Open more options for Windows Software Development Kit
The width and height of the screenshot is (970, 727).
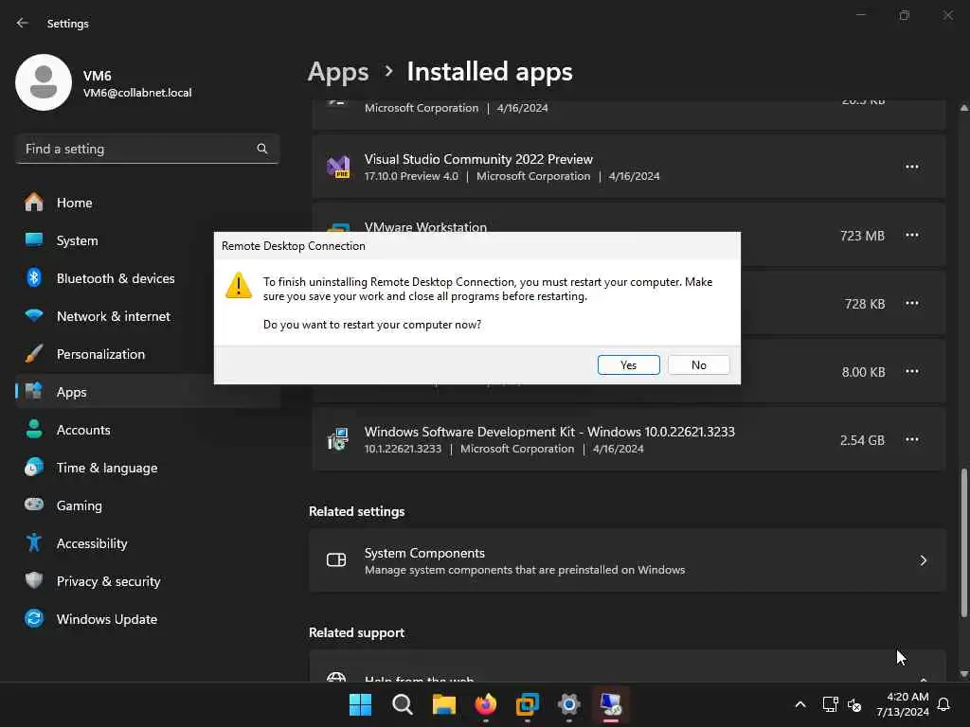[912, 439]
